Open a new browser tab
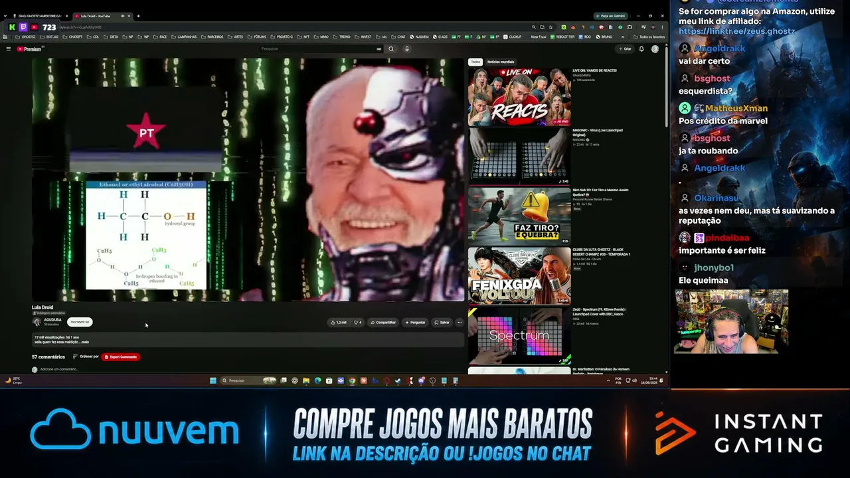The image size is (850, 478). (x=138, y=16)
